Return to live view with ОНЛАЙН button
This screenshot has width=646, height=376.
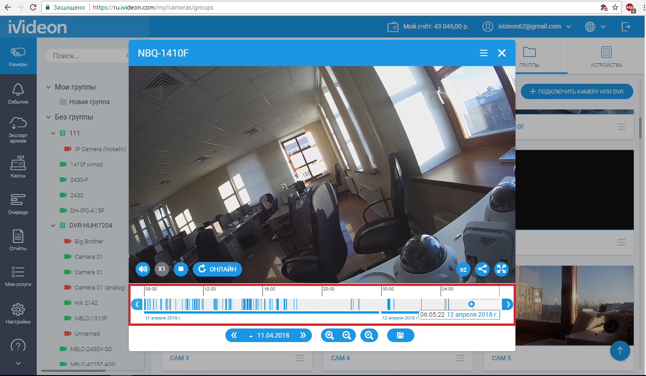[218, 269]
